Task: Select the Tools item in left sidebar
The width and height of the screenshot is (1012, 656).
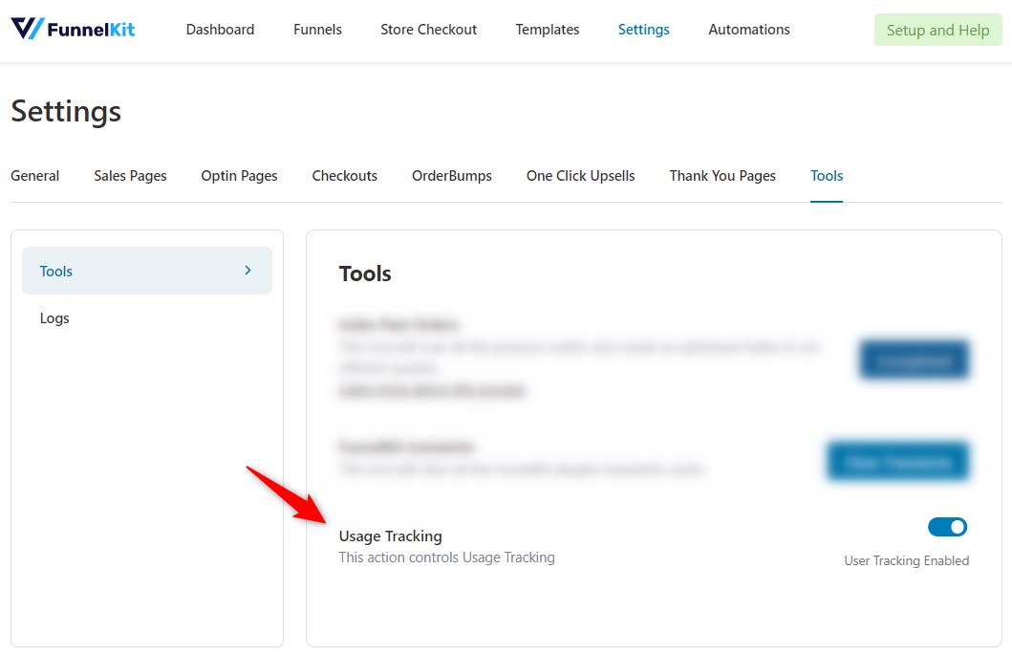Action: coord(56,272)
